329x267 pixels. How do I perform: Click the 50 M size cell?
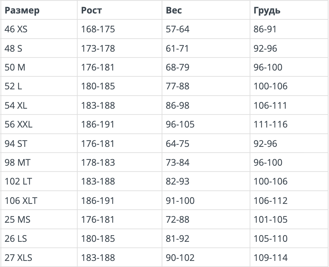39,67
